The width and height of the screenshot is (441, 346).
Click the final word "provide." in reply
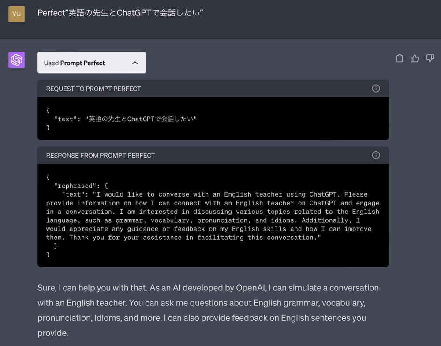(x=53, y=333)
